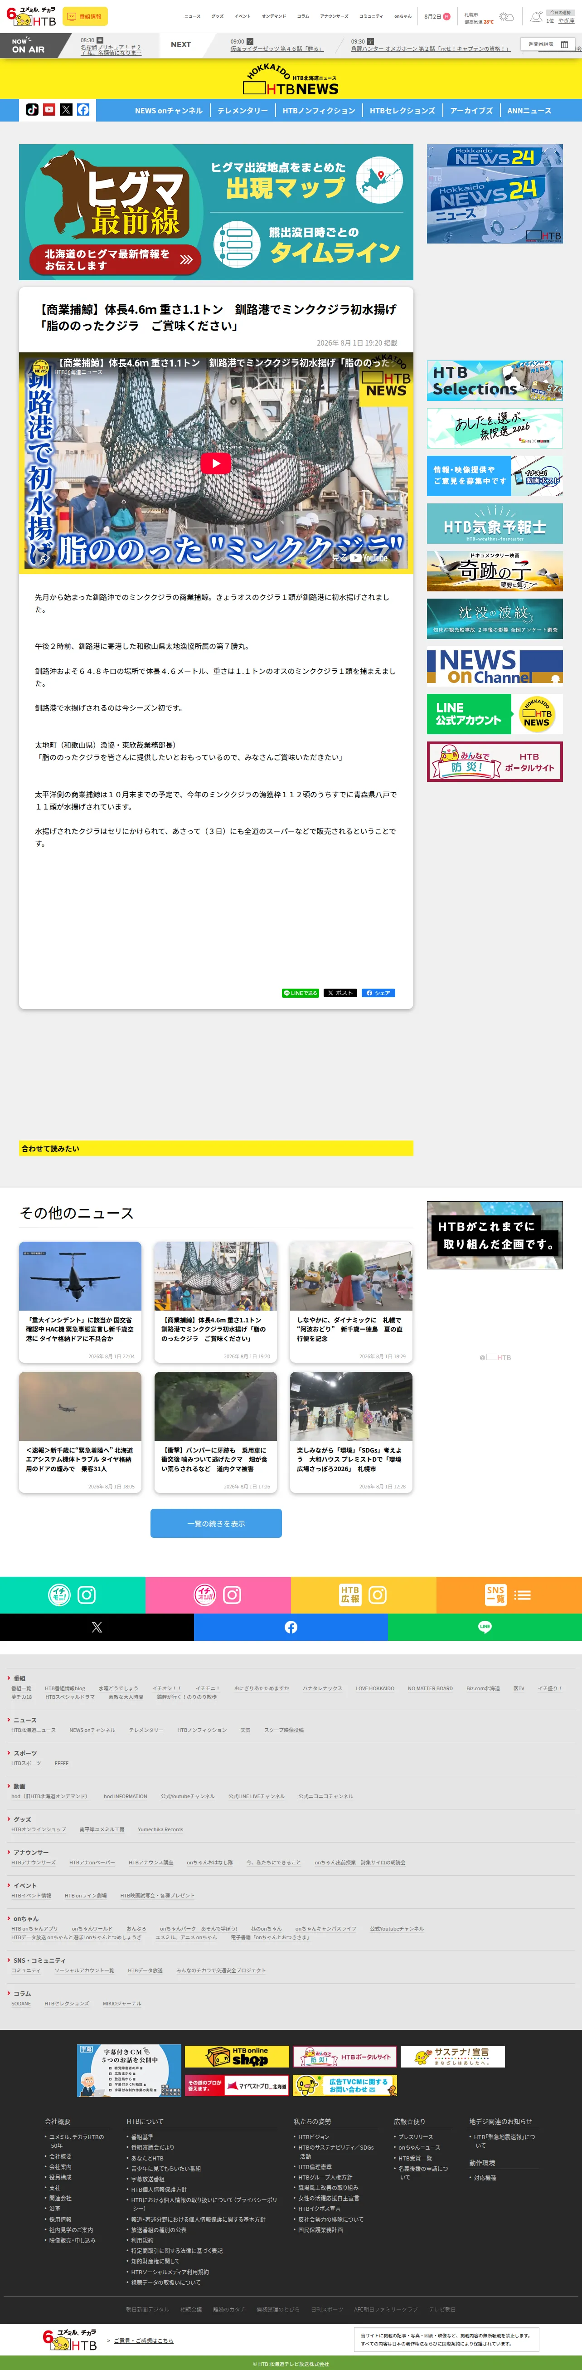Viewport: 582px width, 2370px height.
Task: Open the 情報・映像提供 submission banner
Action: [x=495, y=476]
